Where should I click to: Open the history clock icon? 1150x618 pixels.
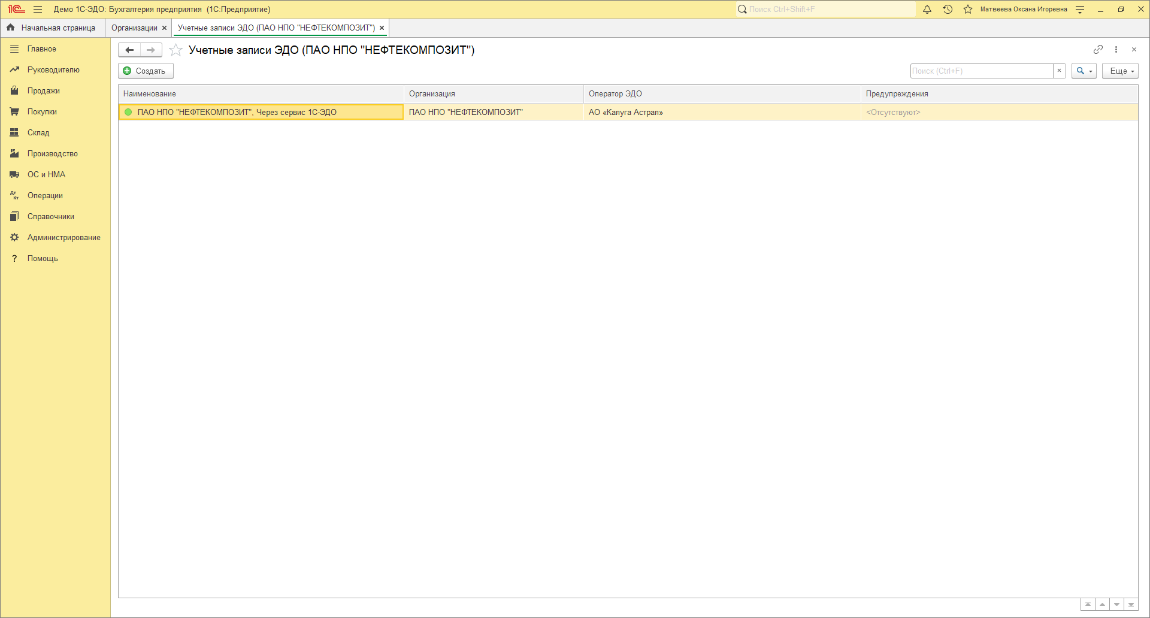[x=948, y=10]
